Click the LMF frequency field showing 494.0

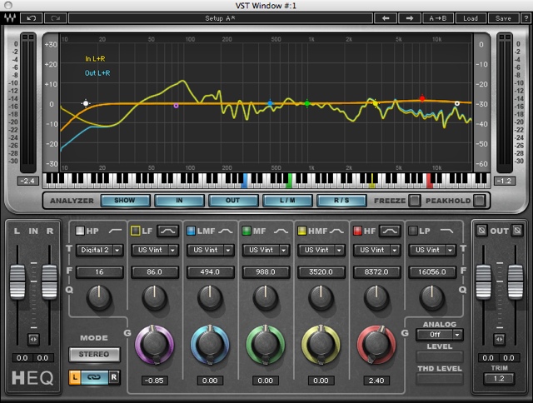[x=210, y=272]
